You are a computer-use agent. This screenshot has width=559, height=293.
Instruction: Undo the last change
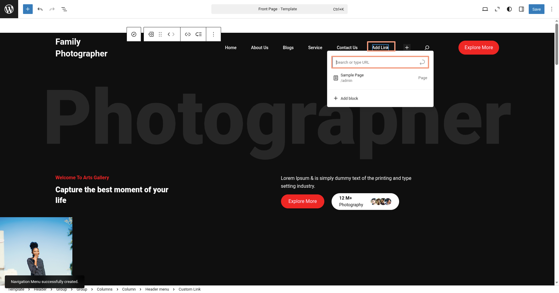coord(40,9)
